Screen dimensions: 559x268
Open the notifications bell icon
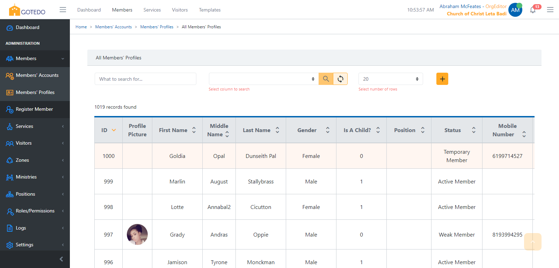point(532,10)
